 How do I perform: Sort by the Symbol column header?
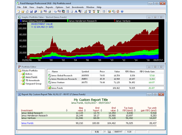pos(86,72)
